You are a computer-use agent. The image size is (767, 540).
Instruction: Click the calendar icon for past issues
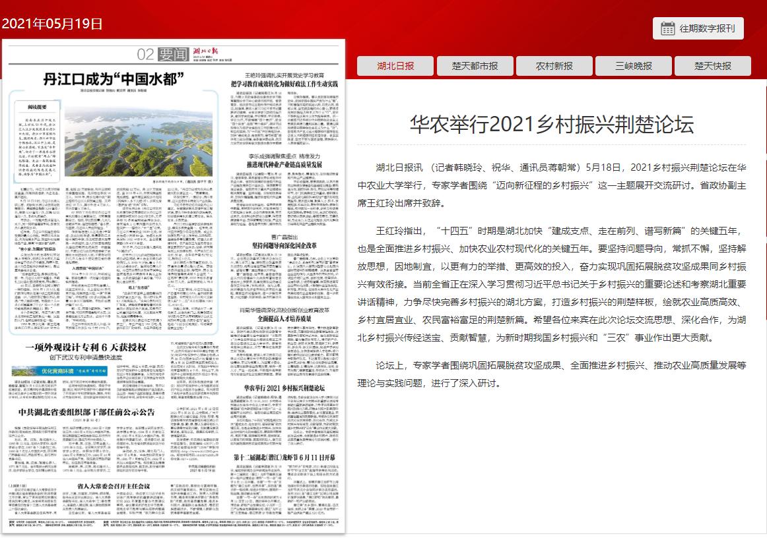point(667,28)
